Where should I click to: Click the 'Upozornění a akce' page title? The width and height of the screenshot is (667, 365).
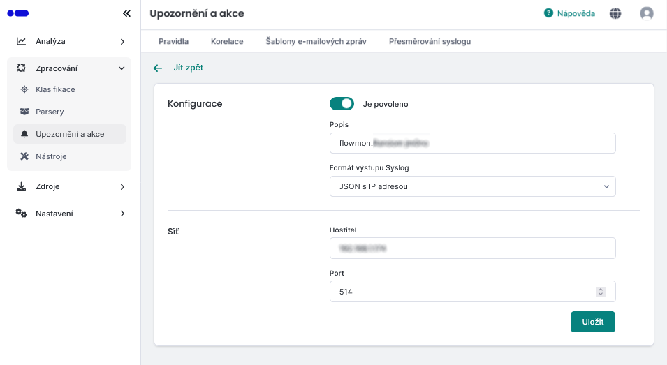pos(197,13)
